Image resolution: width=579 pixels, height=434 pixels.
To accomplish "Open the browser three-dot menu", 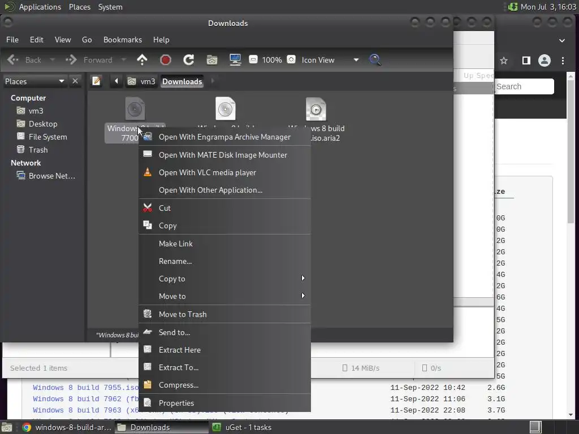I will pyautogui.click(x=563, y=60).
